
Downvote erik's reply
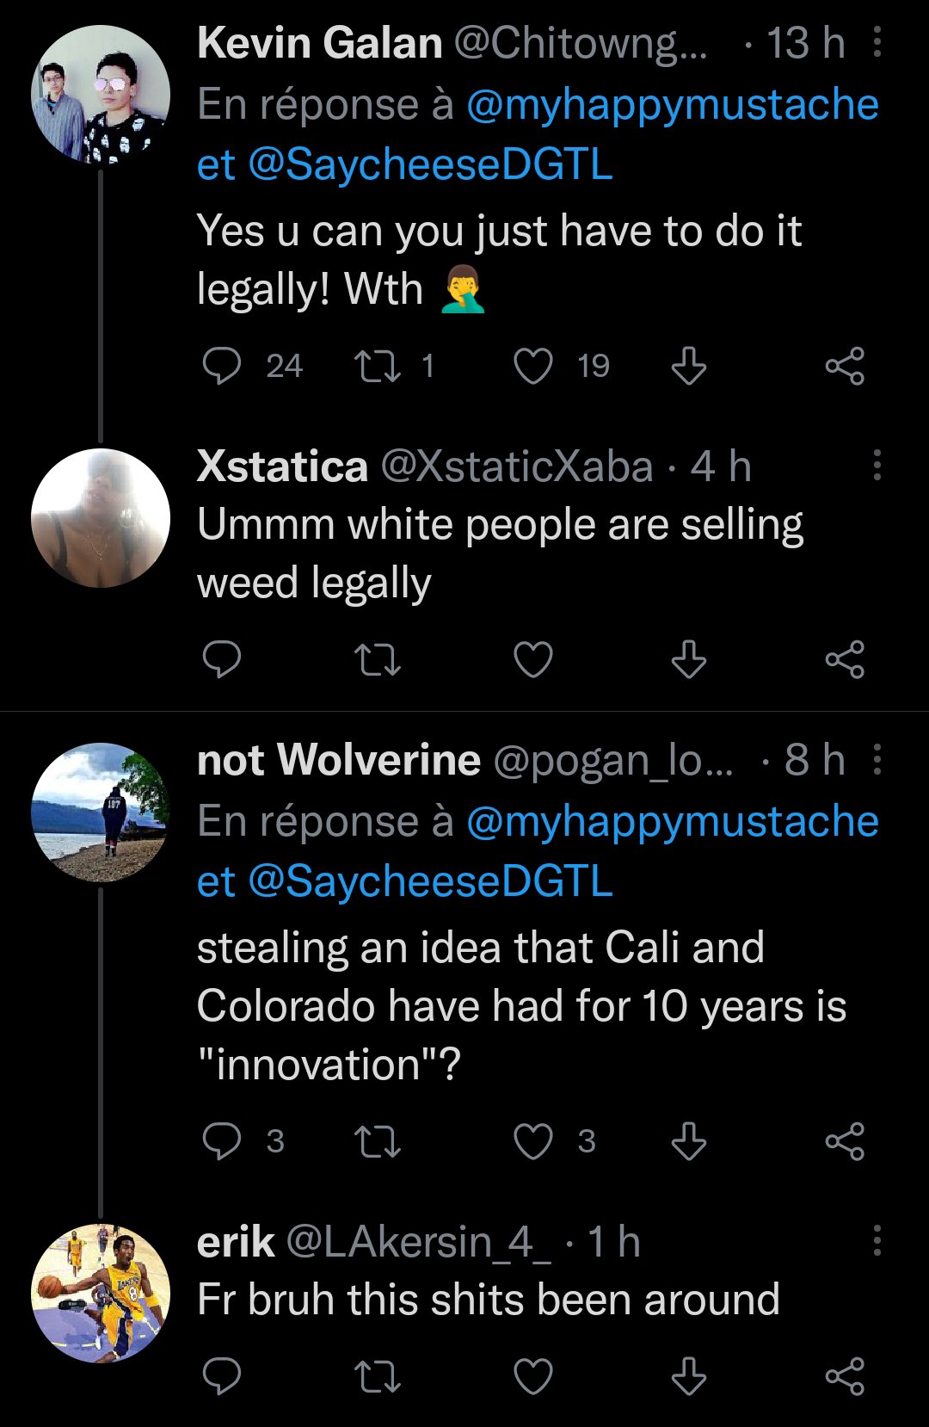point(689,1376)
